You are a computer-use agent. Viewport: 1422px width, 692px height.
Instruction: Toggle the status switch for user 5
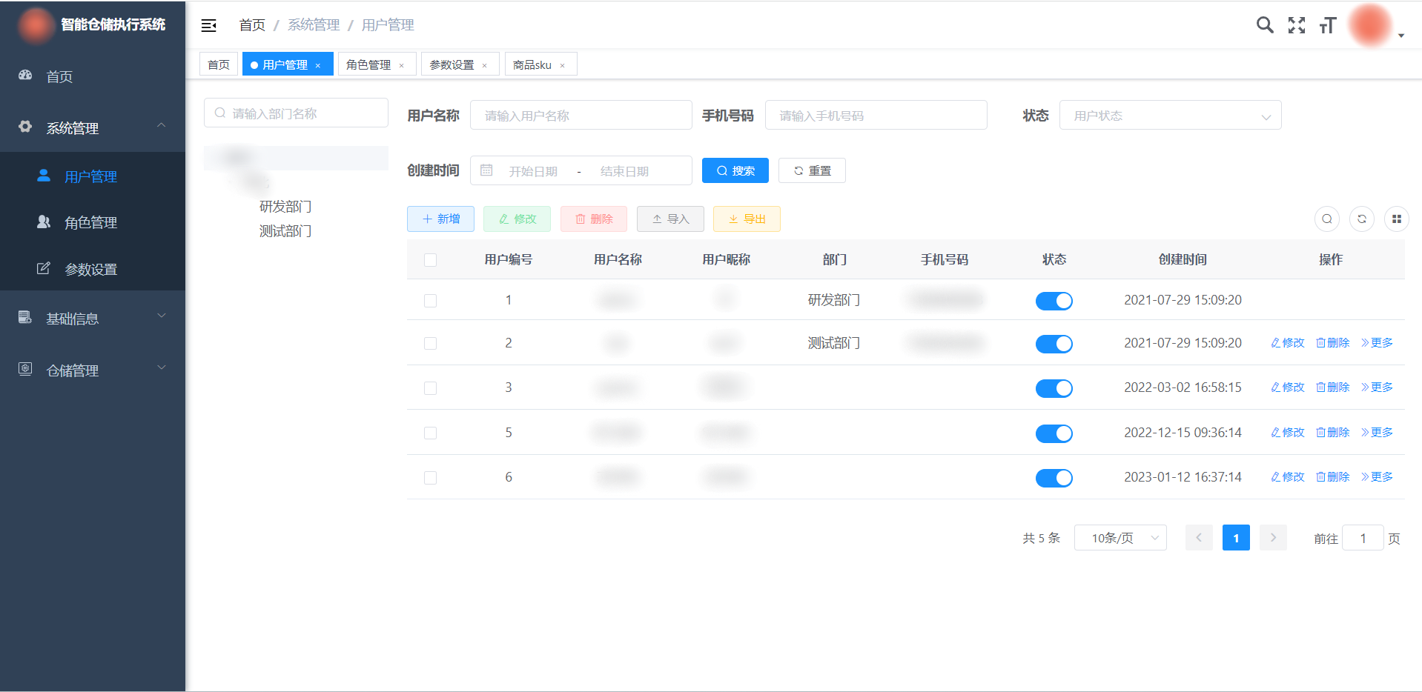[x=1054, y=433]
